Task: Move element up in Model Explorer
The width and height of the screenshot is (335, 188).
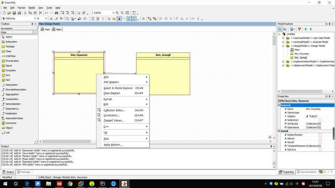Action: (x=306, y=29)
